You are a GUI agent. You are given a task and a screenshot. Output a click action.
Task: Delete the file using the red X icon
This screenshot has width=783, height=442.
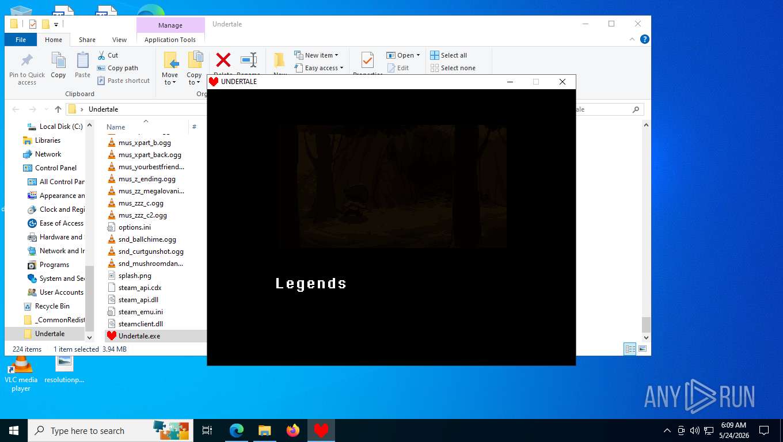pyautogui.click(x=223, y=60)
